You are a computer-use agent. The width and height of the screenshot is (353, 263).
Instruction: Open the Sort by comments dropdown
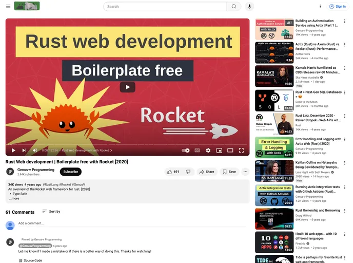click(51, 212)
